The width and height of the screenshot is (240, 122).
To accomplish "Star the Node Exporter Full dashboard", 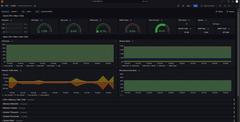I will [35, 6].
